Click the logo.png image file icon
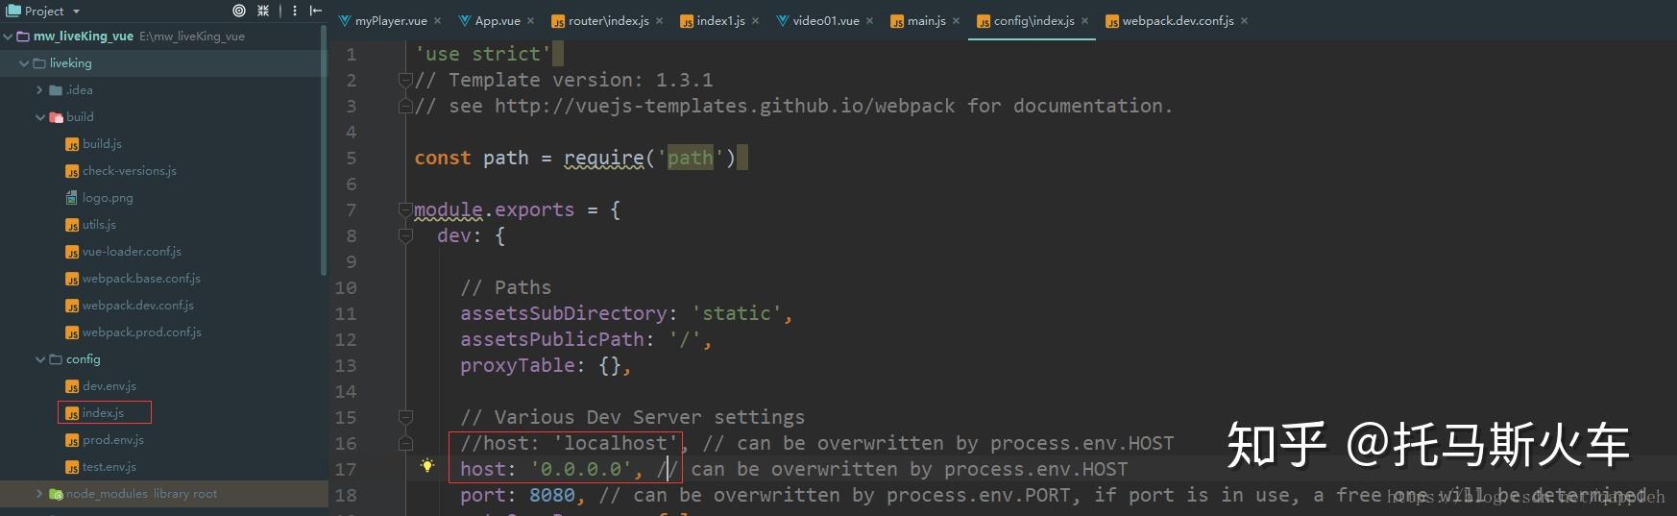The width and height of the screenshot is (1677, 516). coord(72,198)
